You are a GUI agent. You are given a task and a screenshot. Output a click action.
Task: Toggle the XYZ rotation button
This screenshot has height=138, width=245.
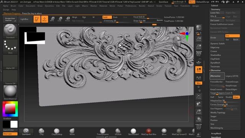(199, 83)
